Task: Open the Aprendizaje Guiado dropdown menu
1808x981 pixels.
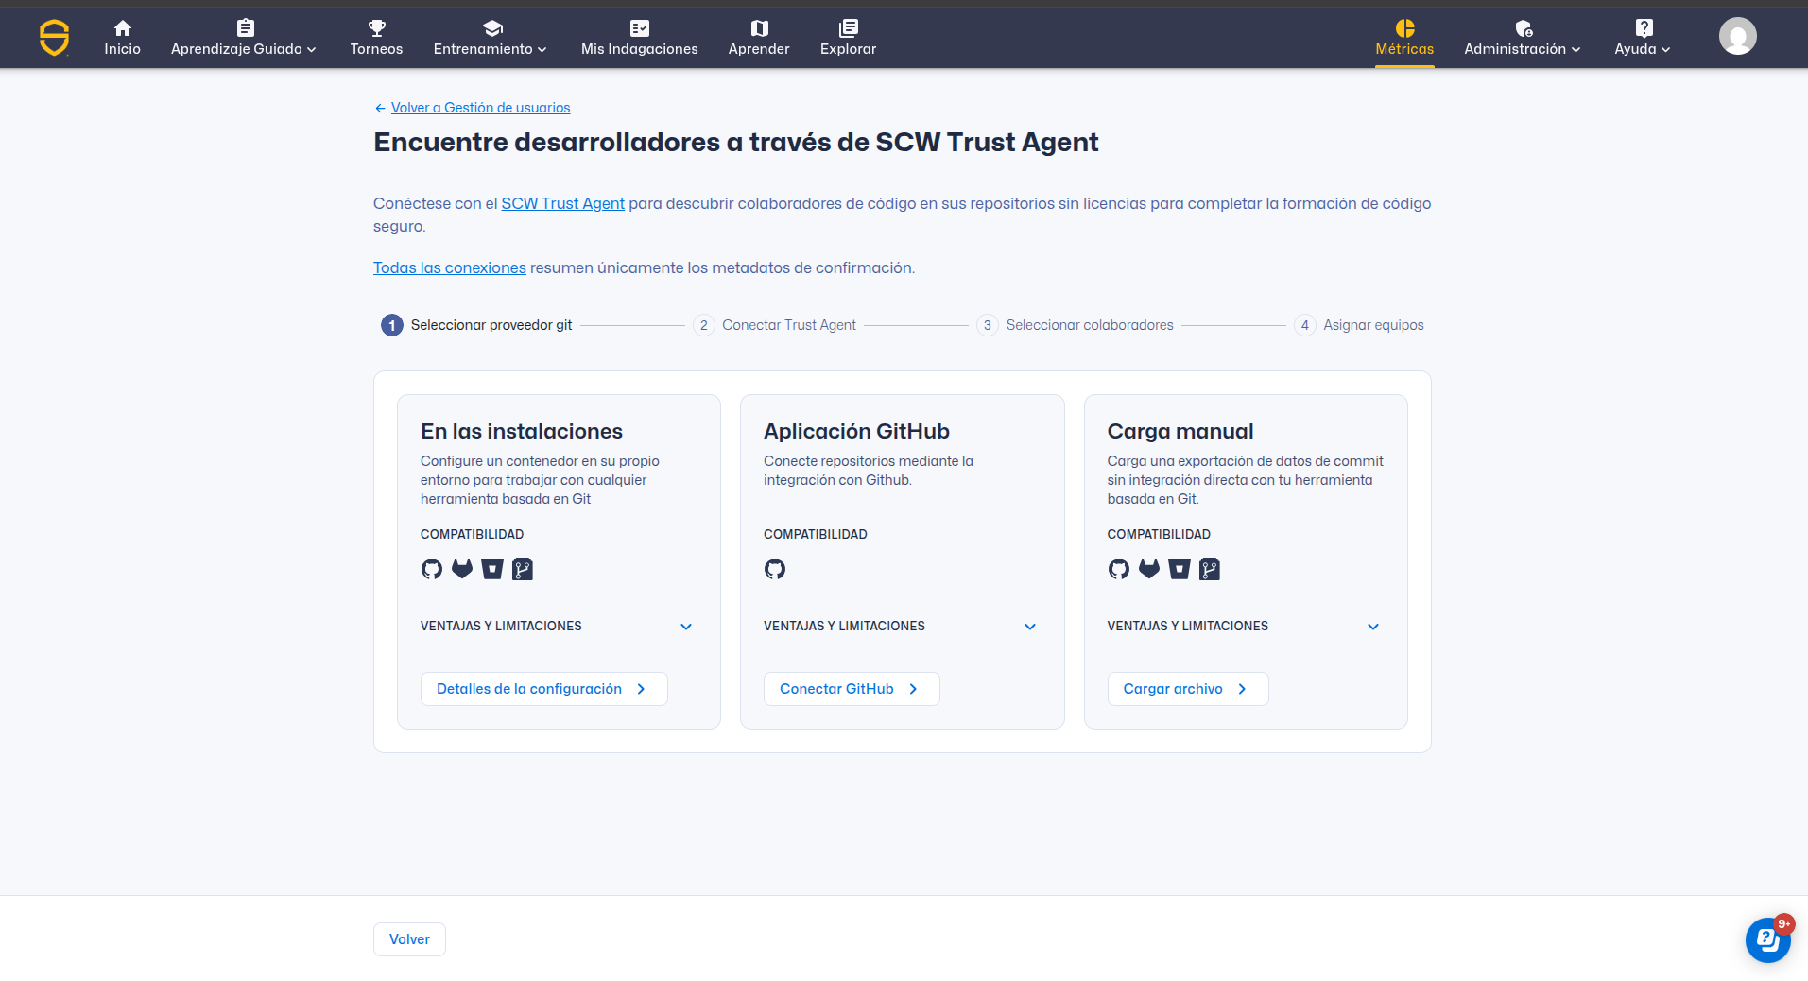Action: click(x=243, y=38)
